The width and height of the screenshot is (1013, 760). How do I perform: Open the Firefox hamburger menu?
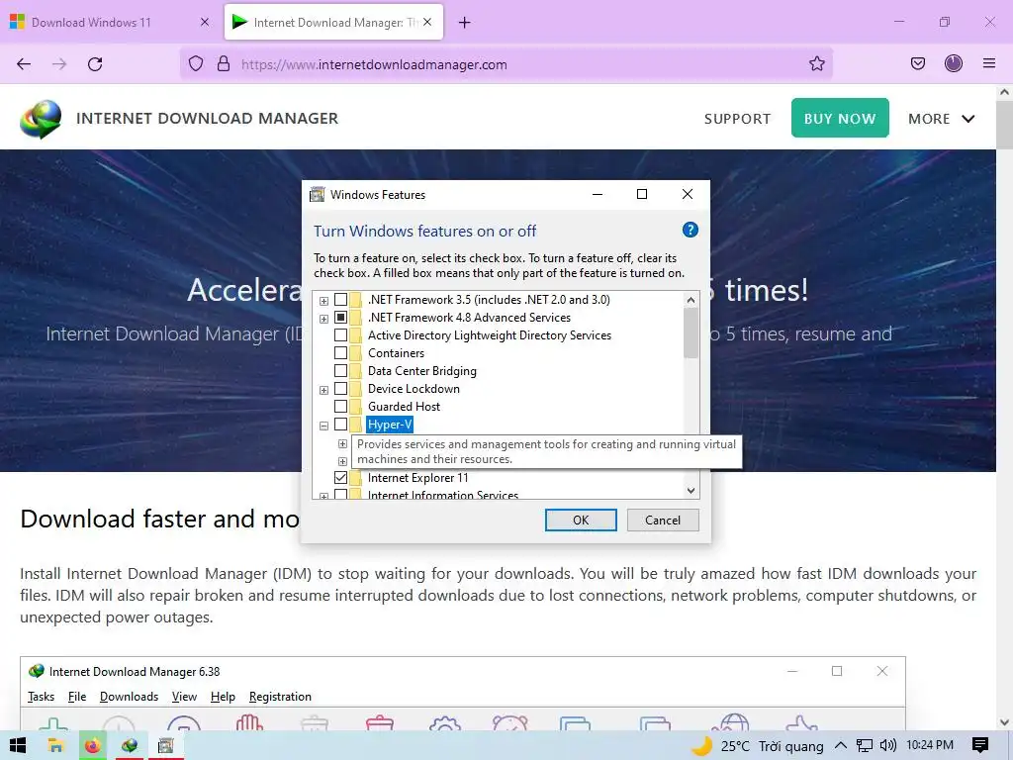click(x=989, y=64)
